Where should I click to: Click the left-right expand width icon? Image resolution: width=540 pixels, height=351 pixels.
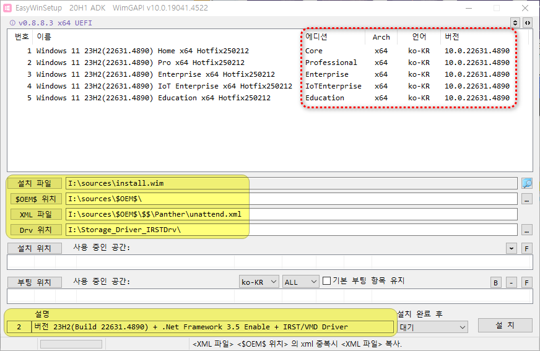(x=527, y=23)
